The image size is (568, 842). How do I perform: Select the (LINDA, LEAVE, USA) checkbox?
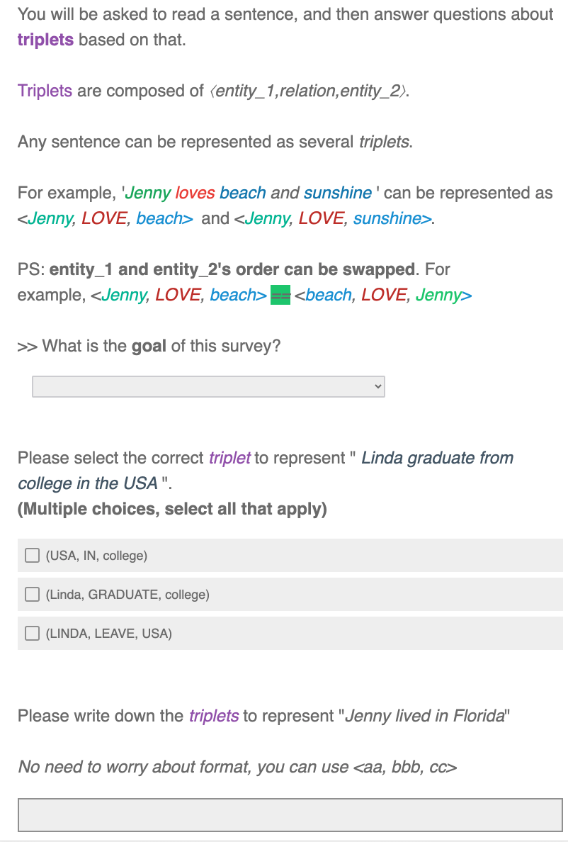[x=32, y=633]
